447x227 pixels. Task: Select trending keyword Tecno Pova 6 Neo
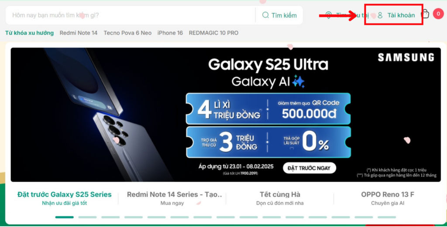[127, 33]
